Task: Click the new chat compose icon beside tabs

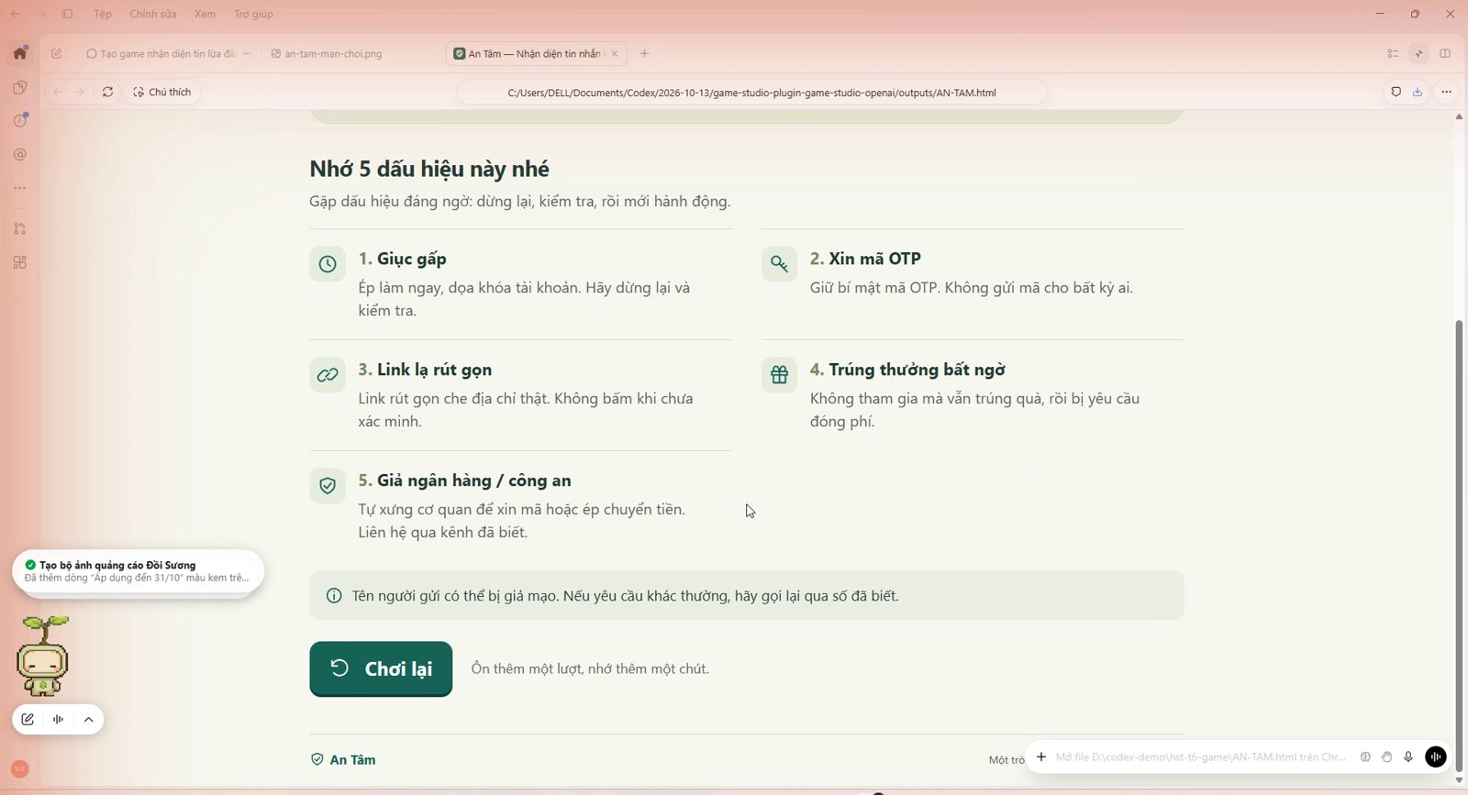Action: click(x=57, y=54)
